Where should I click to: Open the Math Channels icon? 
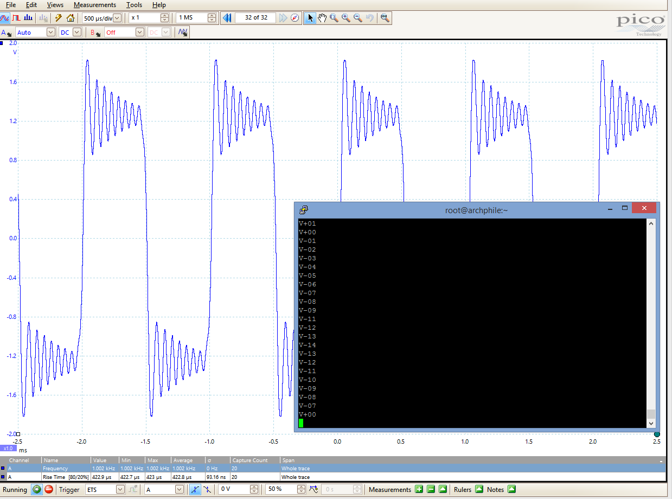tap(183, 33)
